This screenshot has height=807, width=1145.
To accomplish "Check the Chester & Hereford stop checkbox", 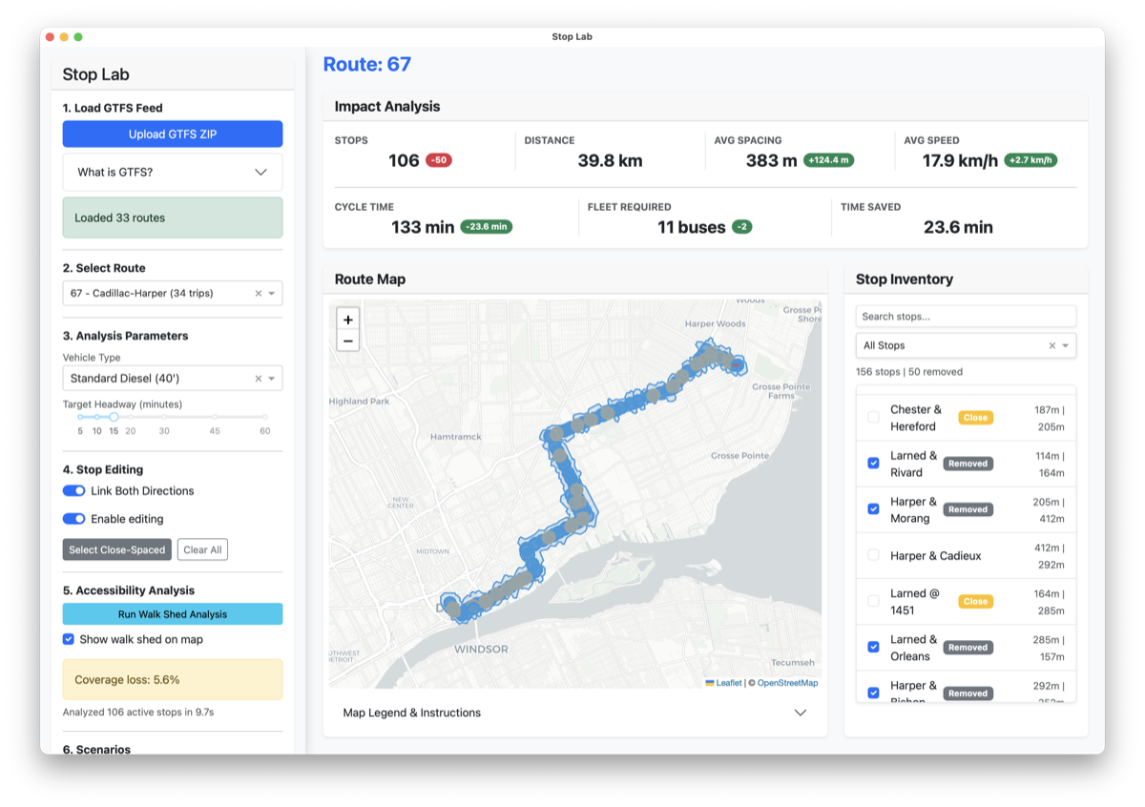I will click(873, 418).
